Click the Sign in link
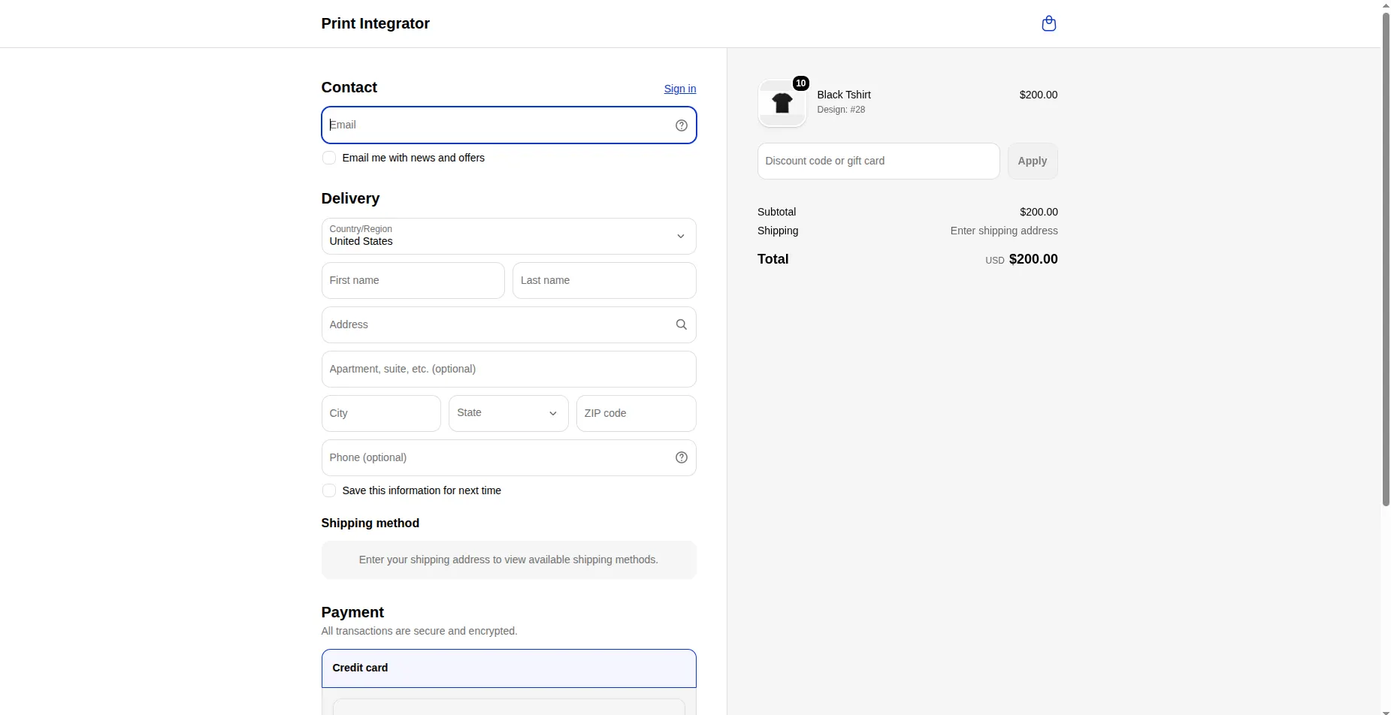 click(x=679, y=89)
